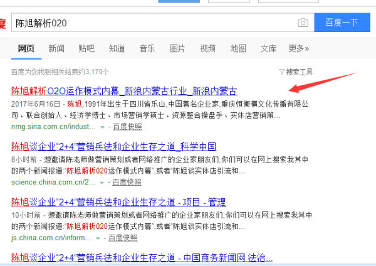Switch to the 地图 tab
The width and height of the screenshot is (376, 266).
tap(238, 48)
